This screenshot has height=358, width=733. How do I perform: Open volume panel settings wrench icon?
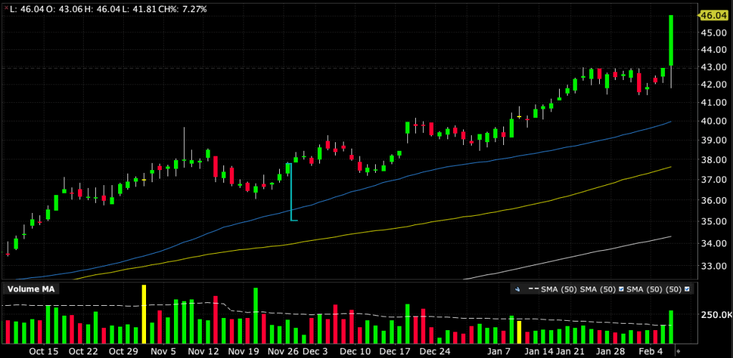(x=518, y=290)
